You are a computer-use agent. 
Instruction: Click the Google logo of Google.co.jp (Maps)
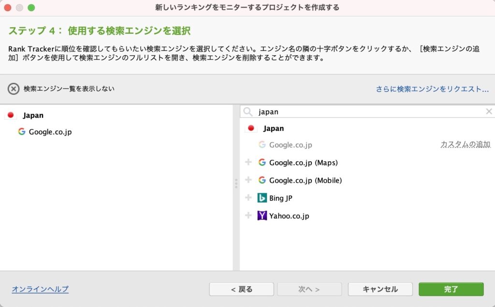pyautogui.click(x=262, y=162)
